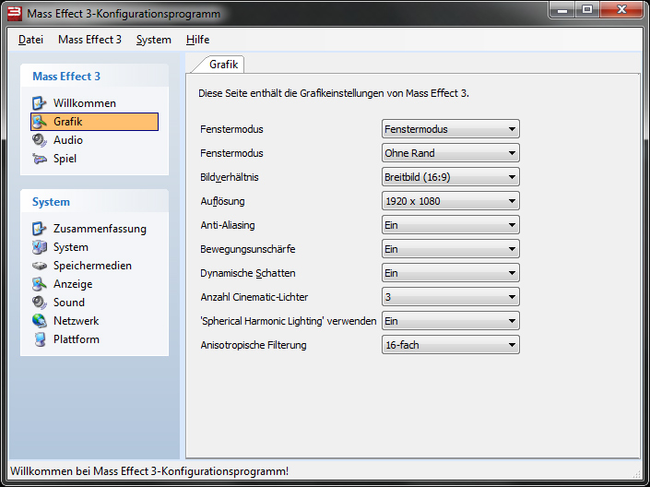Click the Speichermedien drive icon
This screenshot has width=650, height=487.
(40, 266)
